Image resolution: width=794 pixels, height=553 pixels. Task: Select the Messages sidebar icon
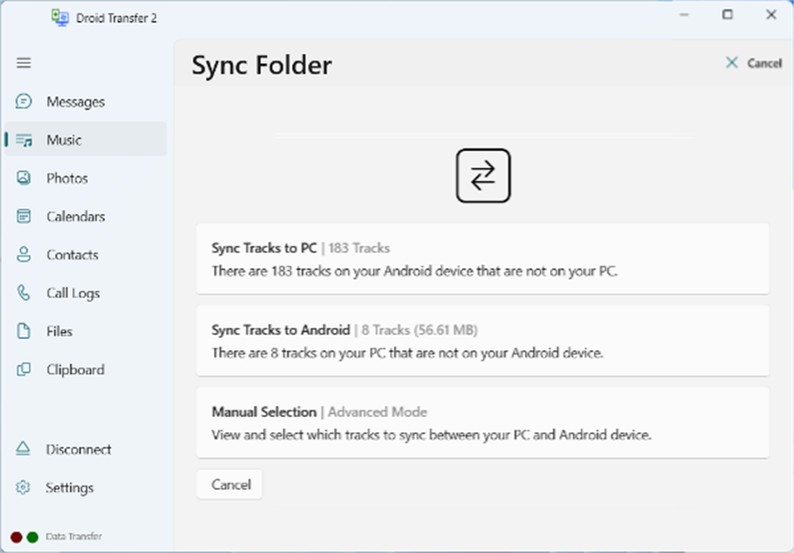point(23,101)
